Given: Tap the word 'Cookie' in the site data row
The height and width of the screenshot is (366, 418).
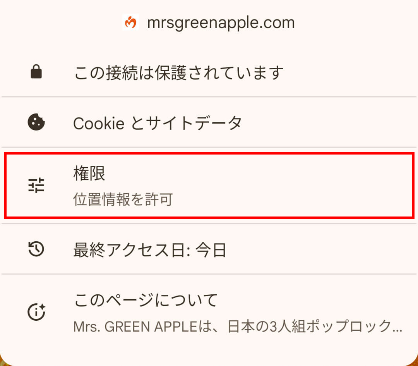Looking at the screenshot, I should point(99,124).
